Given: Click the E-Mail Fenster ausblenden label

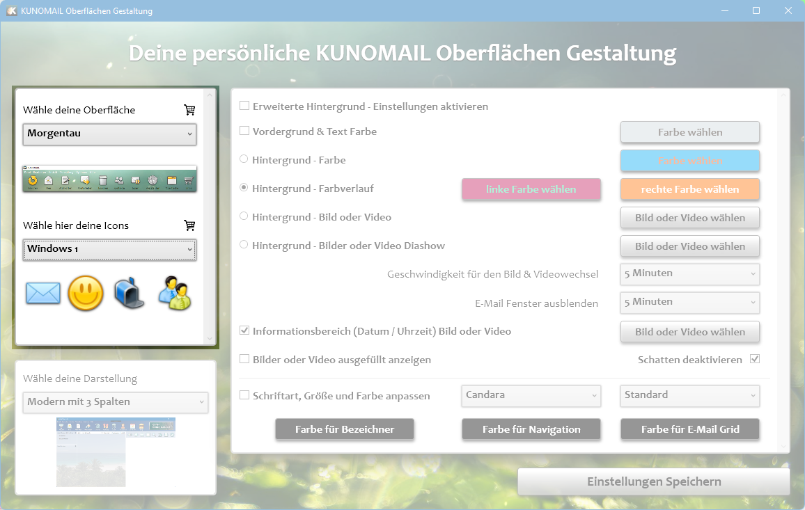Looking at the screenshot, I should coord(536,303).
